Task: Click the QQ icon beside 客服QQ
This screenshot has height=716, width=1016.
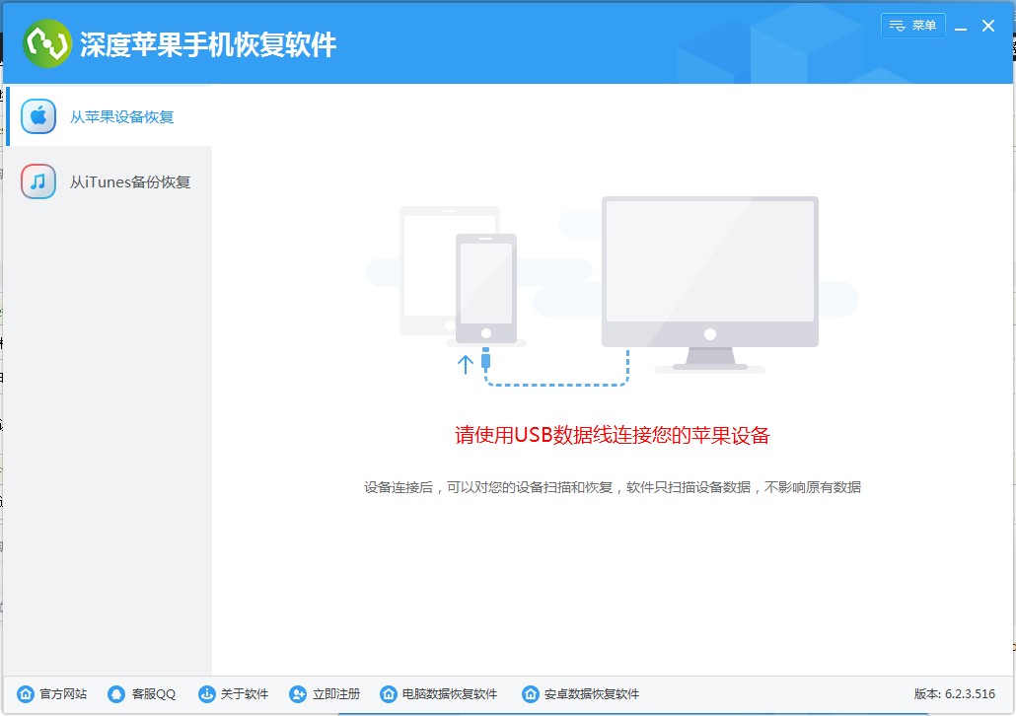Action: coord(115,693)
